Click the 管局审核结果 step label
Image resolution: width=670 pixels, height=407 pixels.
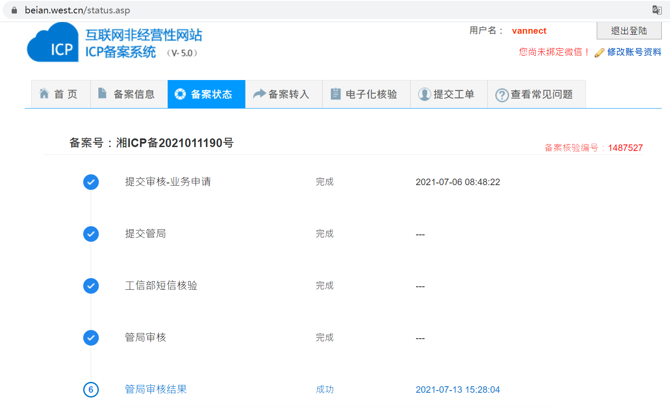tap(156, 389)
